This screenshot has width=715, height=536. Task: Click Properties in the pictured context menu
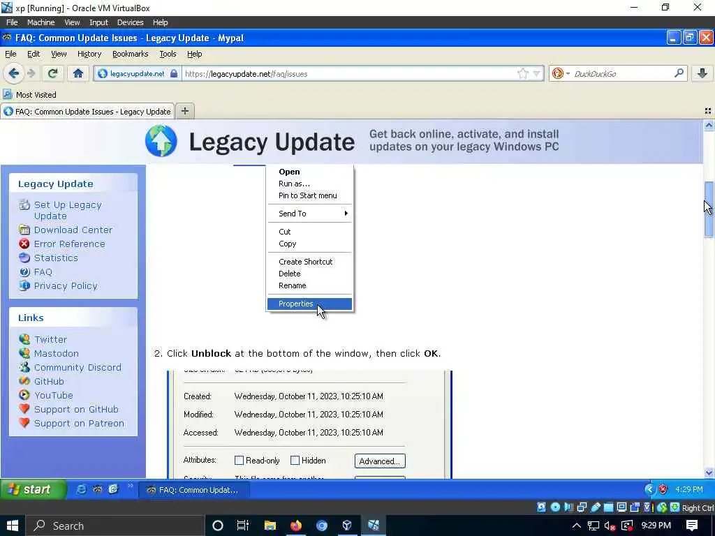pos(309,304)
